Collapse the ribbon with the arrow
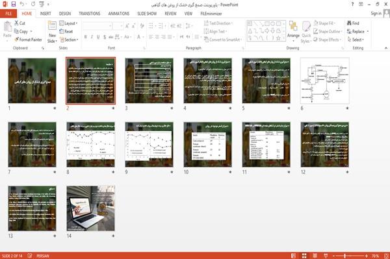 click(385, 48)
